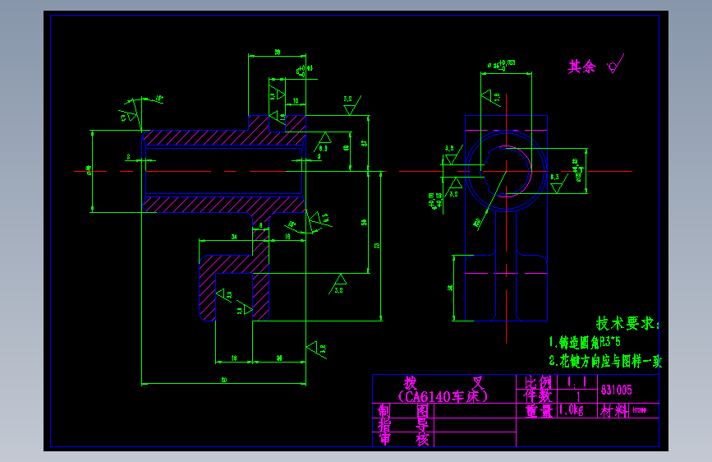Click the note '2.花键方向应与图样一致'
Image resolution: width=712 pixels, height=462 pixels.
(605, 362)
